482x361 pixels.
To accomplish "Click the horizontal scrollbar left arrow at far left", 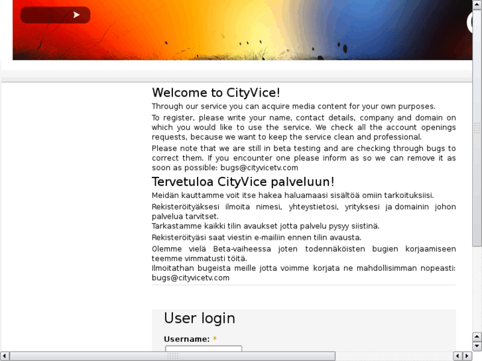I will pos(5,356).
